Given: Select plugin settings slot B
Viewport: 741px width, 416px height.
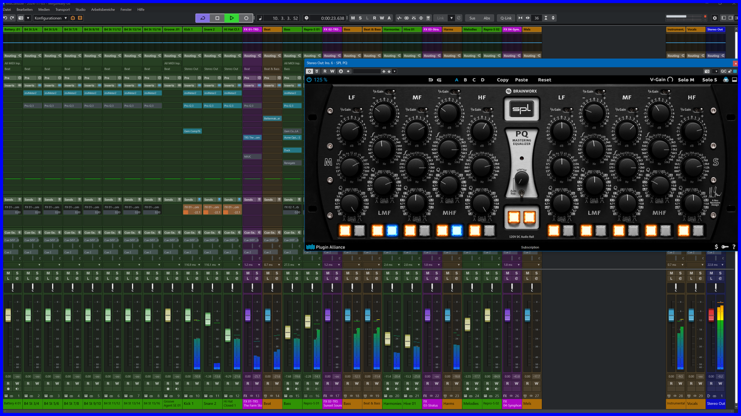Looking at the screenshot, I should pos(465,80).
